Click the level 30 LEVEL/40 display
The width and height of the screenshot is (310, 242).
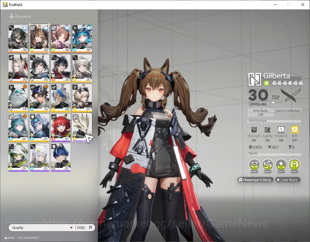258,97
